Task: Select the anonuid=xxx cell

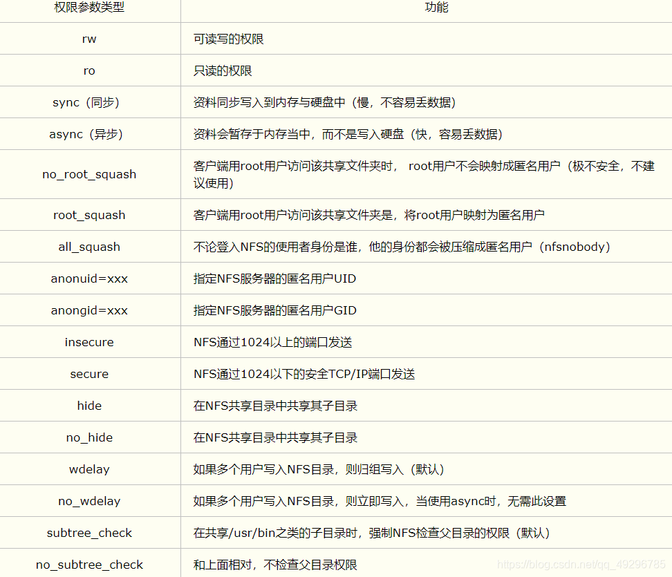Action: pos(89,278)
